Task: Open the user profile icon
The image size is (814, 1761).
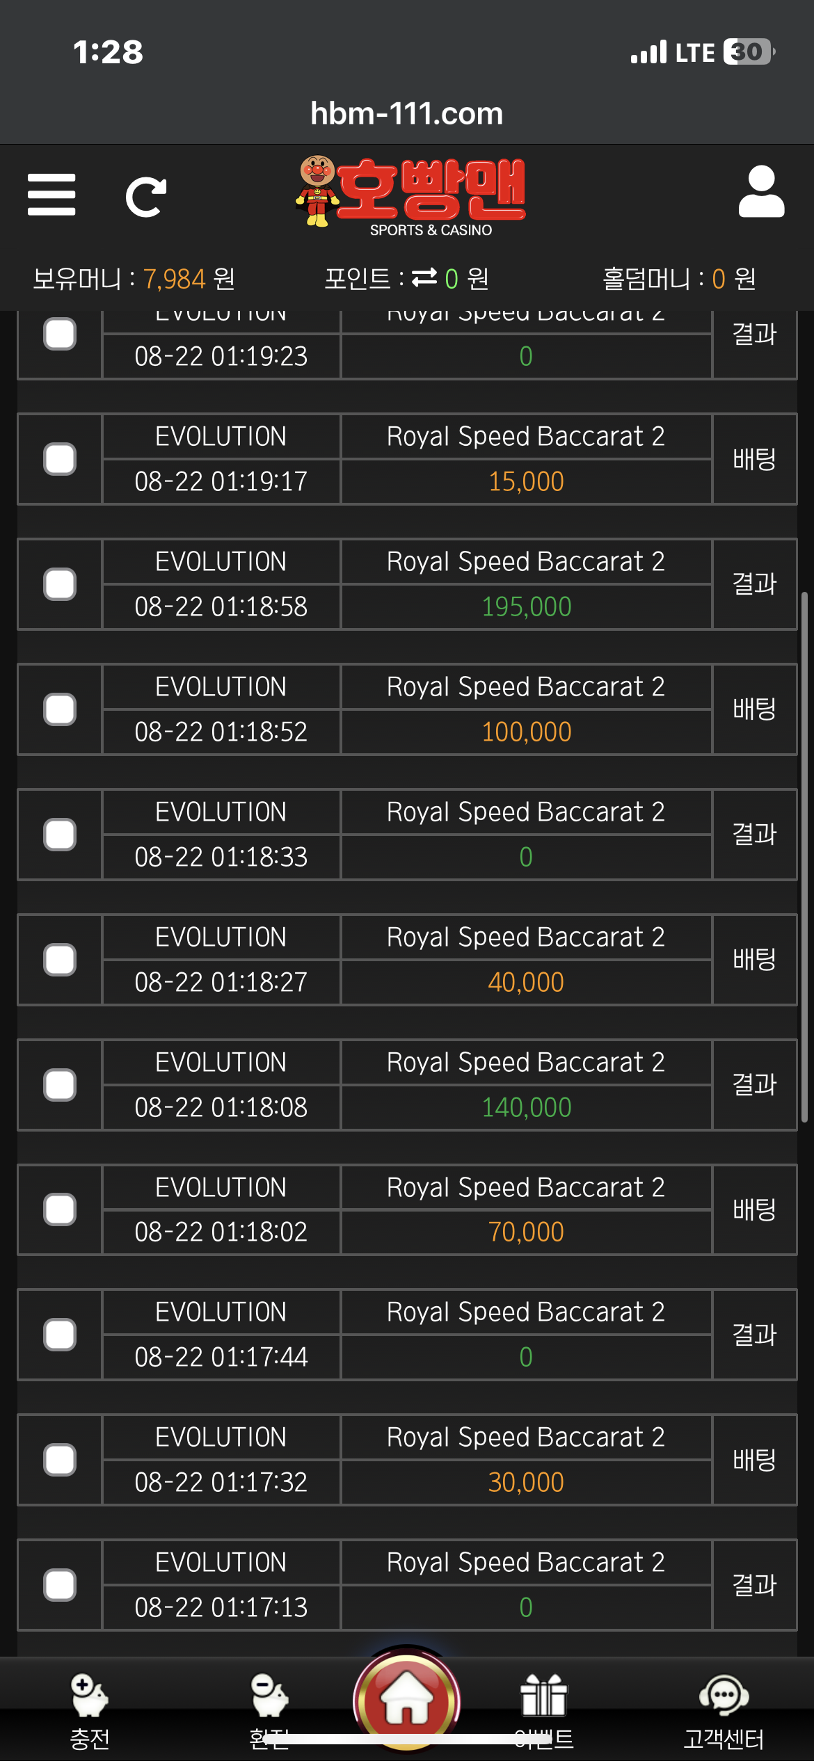Action: (761, 192)
